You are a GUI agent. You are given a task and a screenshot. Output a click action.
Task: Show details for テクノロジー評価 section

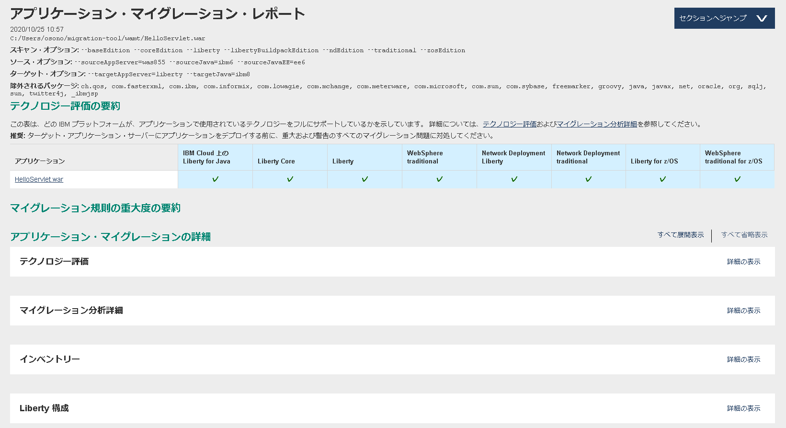[x=743, y=262]
